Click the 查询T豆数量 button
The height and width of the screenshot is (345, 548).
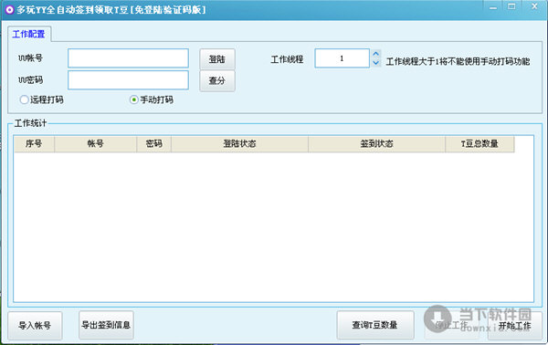click(375, 325)
